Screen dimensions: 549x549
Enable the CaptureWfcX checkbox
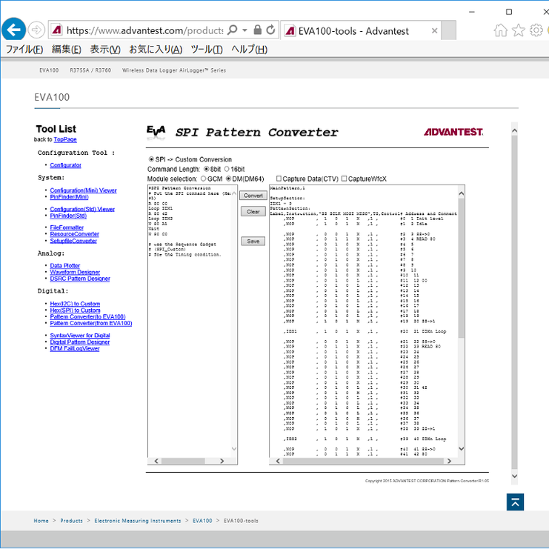click(345, 179)
